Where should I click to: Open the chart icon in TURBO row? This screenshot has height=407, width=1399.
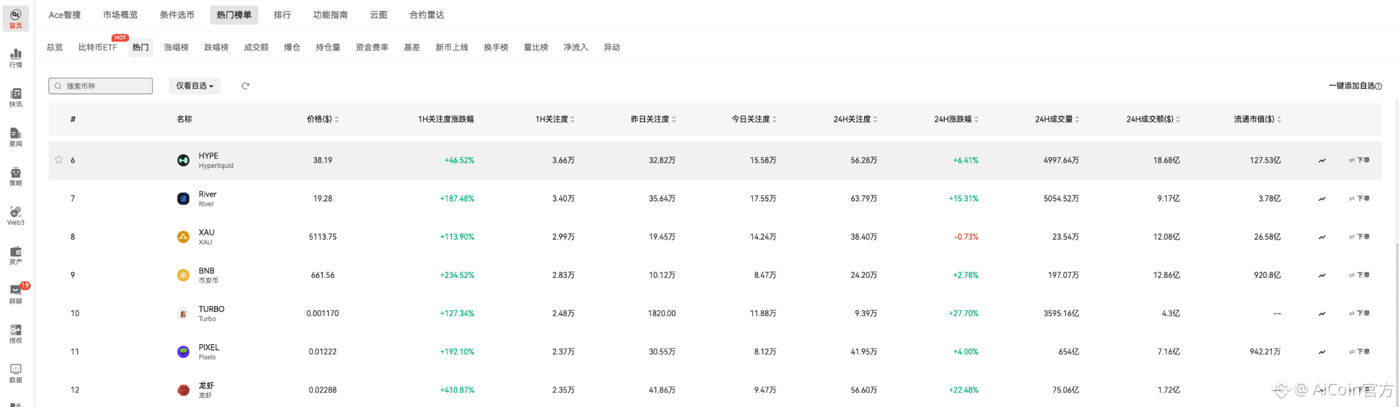tap(1322, 313)
